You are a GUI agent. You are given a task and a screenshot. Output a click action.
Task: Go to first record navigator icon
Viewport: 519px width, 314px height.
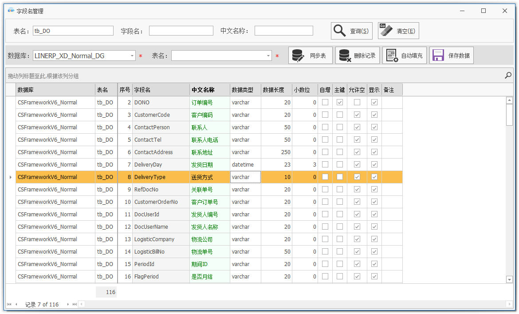click(x=9, y=304)
